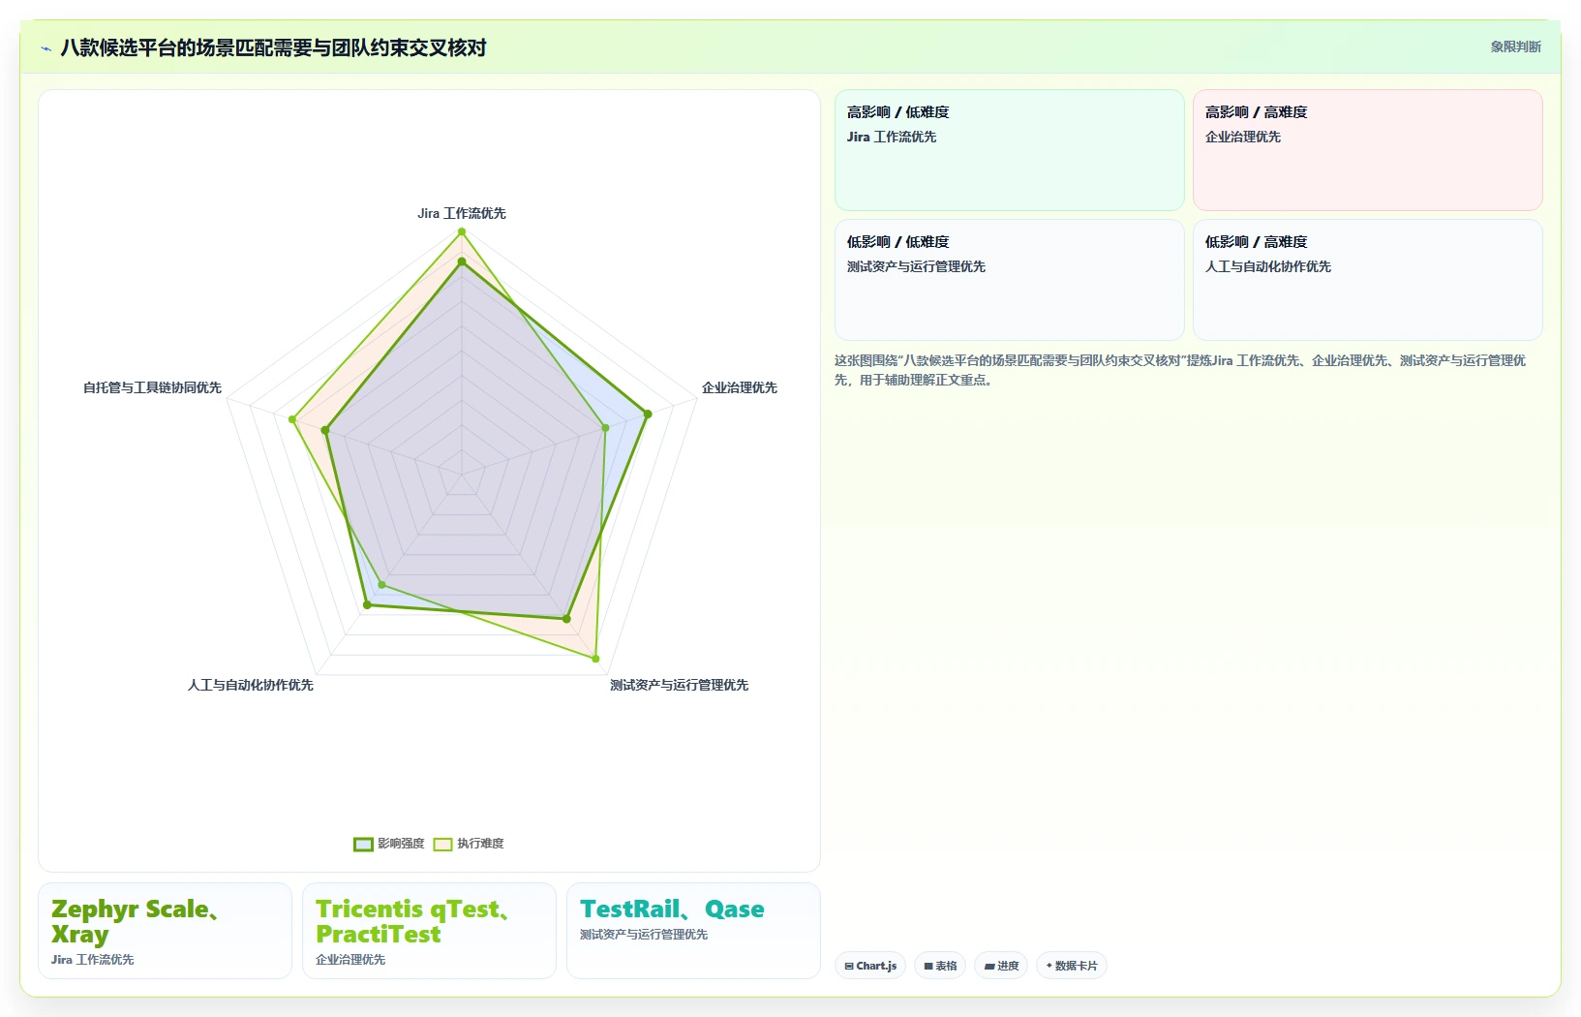Select the TestRail、Qase card
This screenshot has width=1581, height=1017.
[693, 931]
